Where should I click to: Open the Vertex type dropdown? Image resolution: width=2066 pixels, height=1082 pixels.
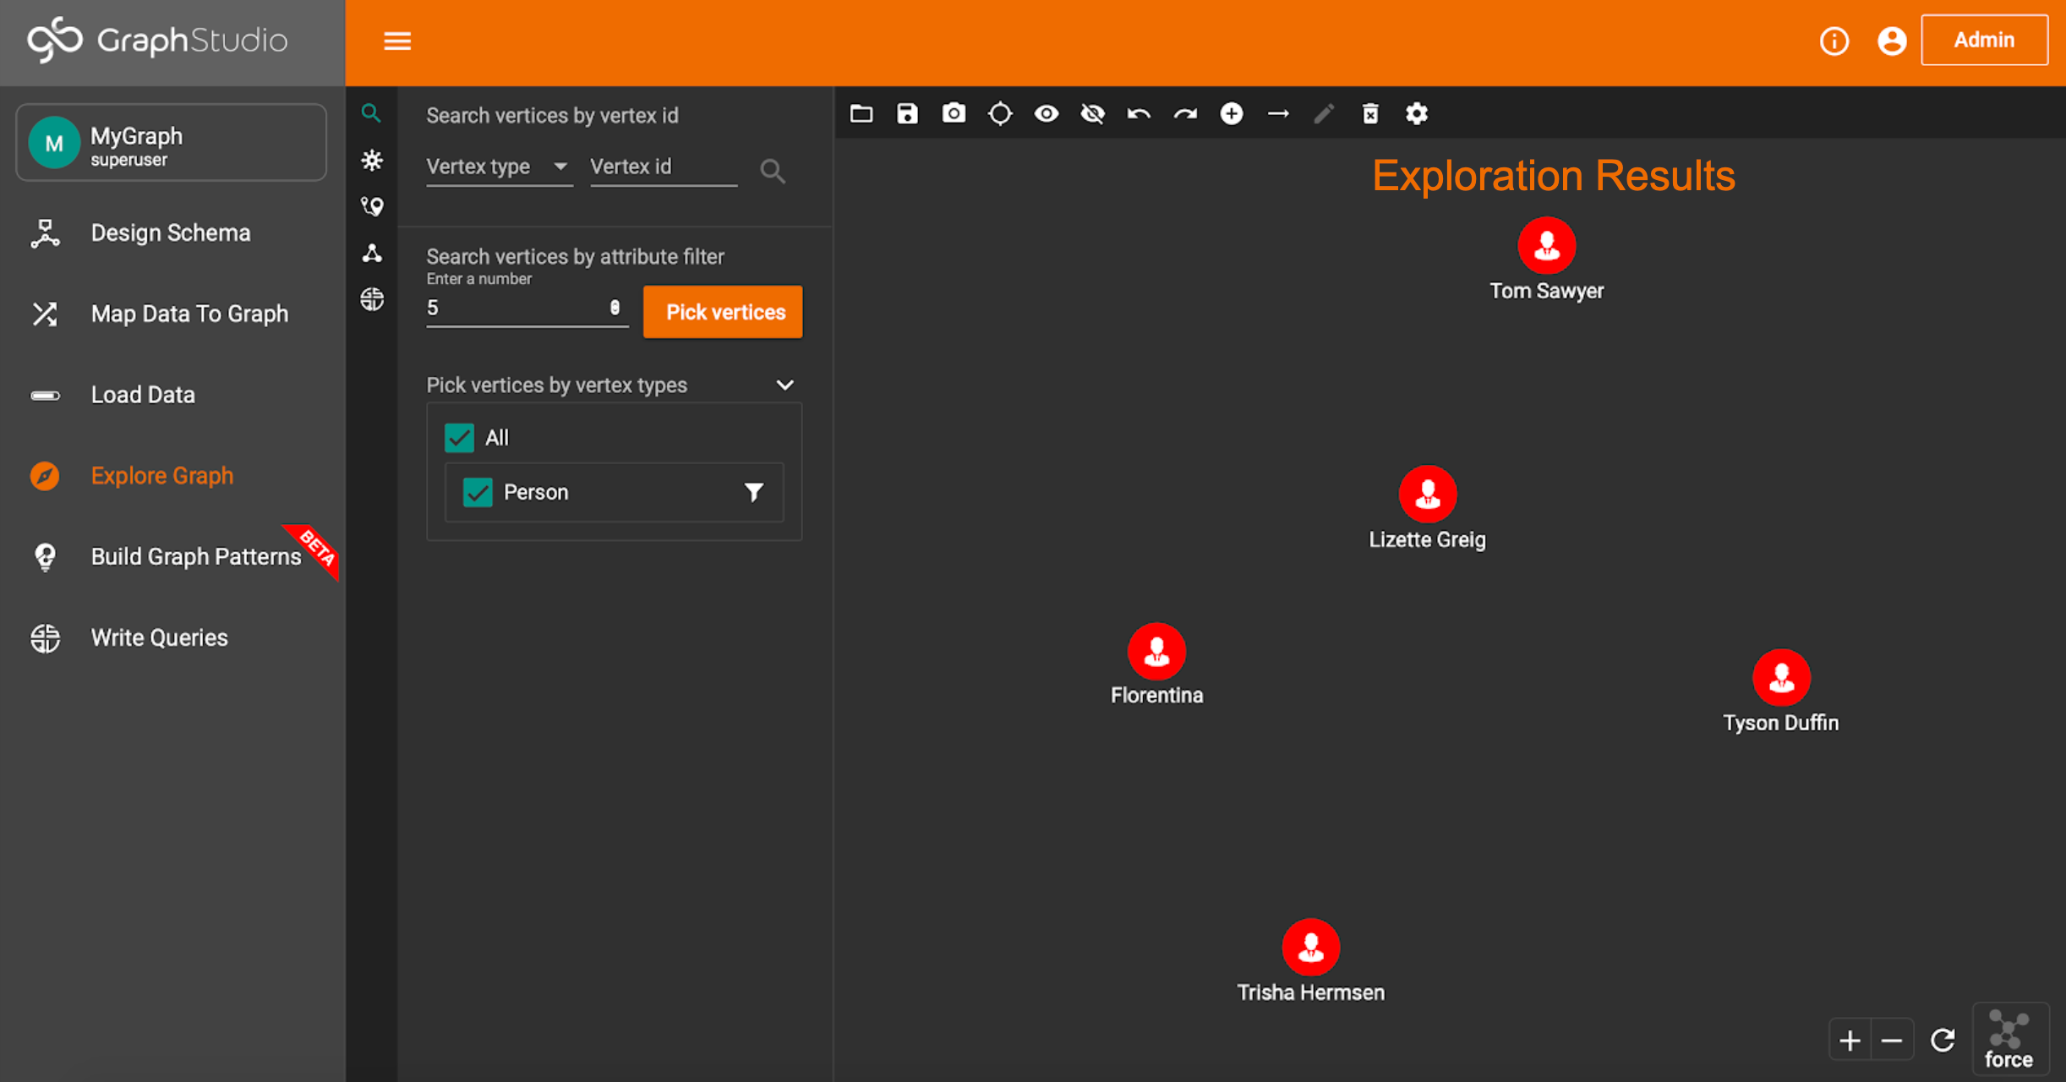click(497, 167)
